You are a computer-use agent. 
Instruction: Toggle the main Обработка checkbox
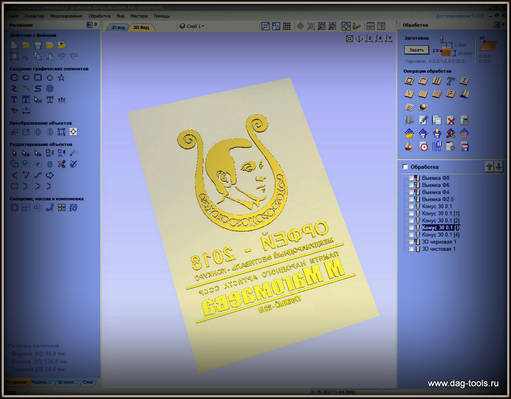[x=405, y=167]
